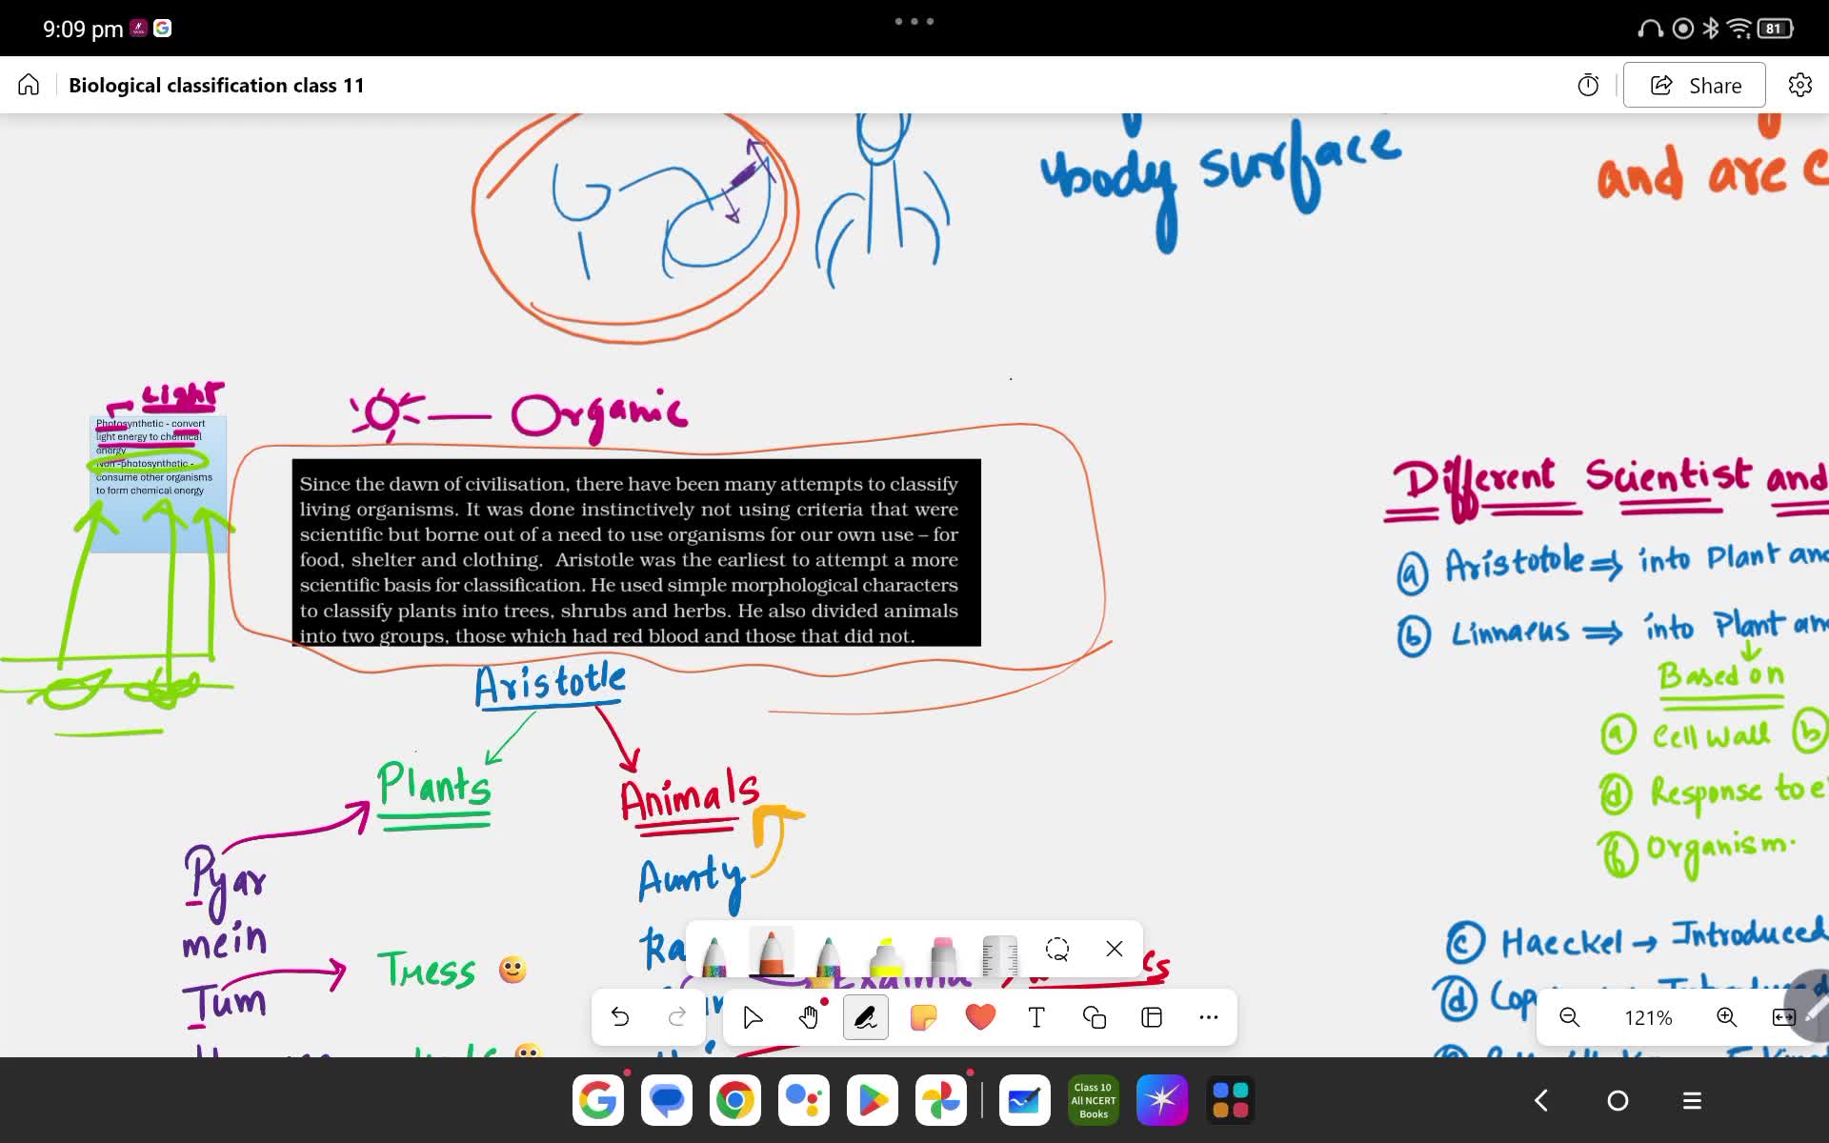
Task: Open more toolbar options
Action: [x=1209, y=1017]
